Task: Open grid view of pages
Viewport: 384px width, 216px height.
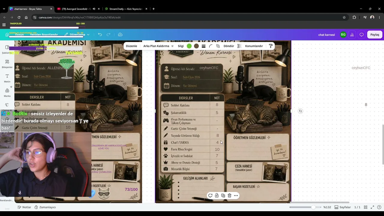Action: (365, 207)
